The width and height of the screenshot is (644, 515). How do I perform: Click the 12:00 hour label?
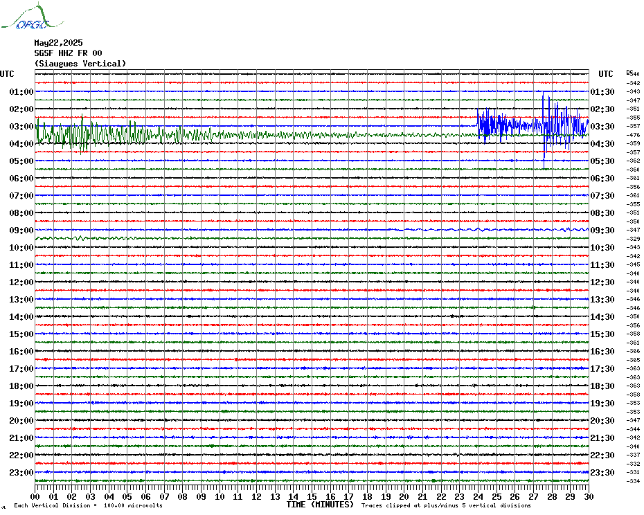coord(21,282)
